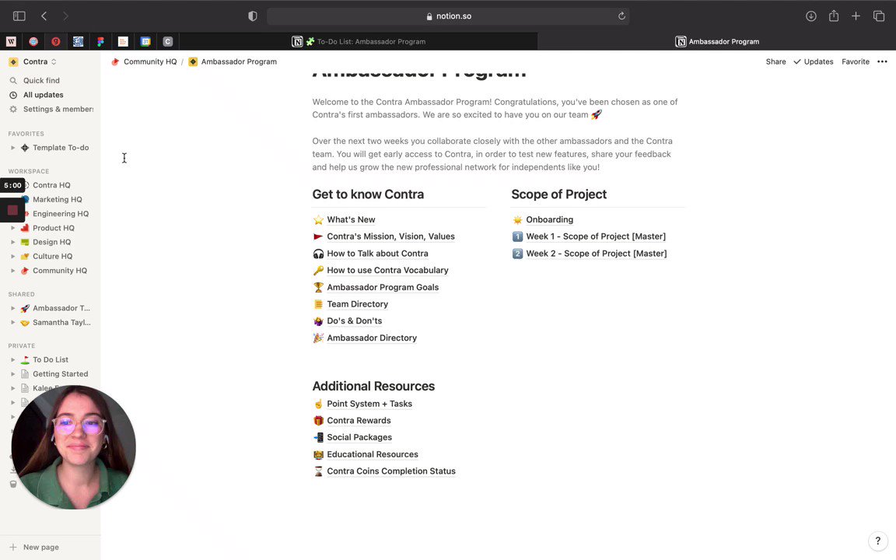Screen dimensions: 896x560
Task: Open the Contra workspace switcher
Action: pyautogui.click(x=33, y=61)
